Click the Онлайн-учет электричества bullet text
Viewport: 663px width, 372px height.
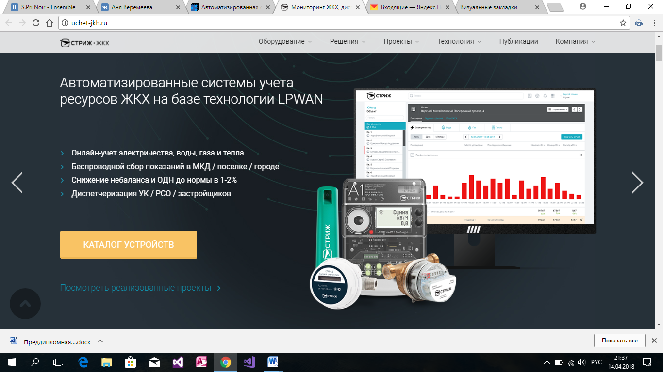(158, 153)
